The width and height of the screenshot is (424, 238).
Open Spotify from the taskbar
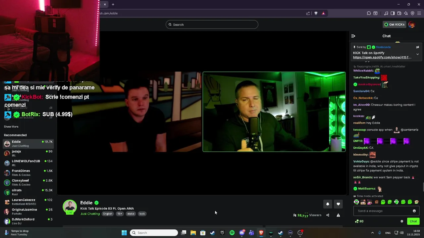pos(232,233)
